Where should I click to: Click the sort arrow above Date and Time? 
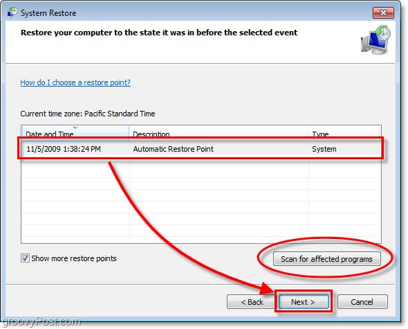[x=75, y=127]
